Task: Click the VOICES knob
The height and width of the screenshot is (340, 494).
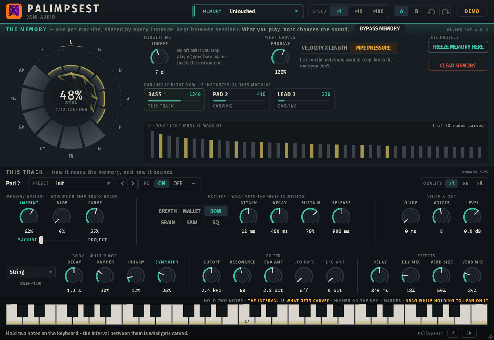Action: tap(442, 216)
